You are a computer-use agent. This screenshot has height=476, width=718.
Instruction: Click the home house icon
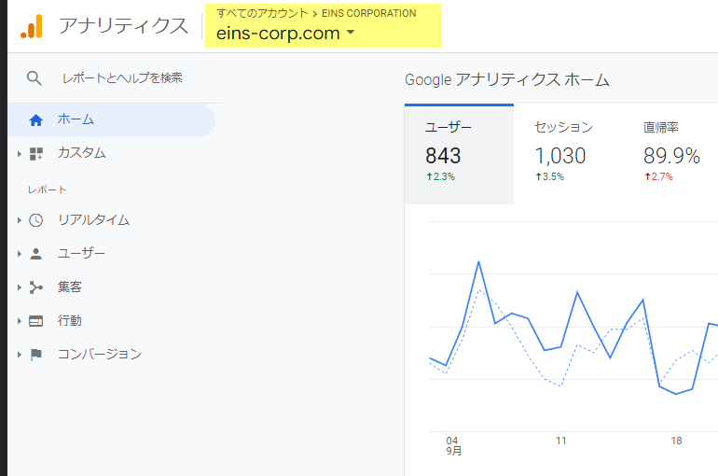(x=35, y=120)
